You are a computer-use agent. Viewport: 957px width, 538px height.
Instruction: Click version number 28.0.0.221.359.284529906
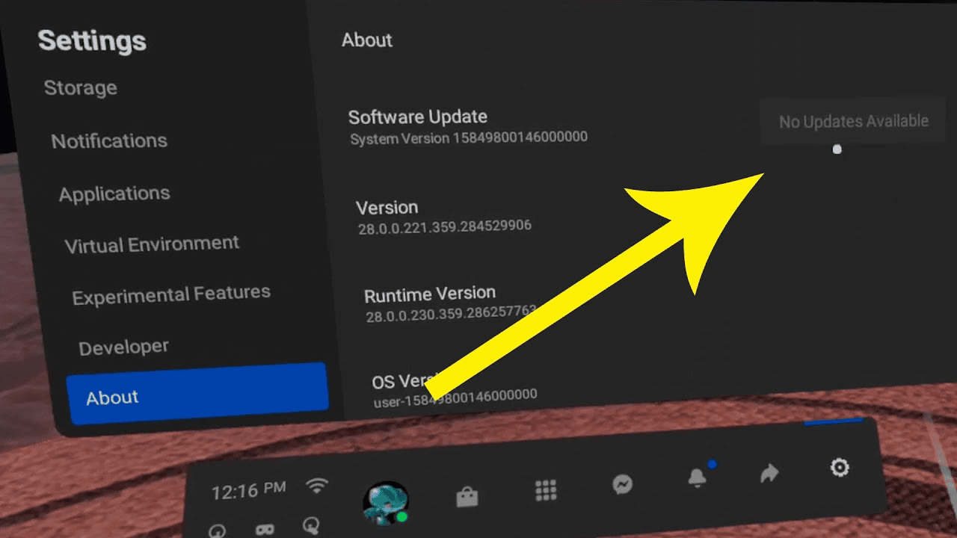point(445,226)
